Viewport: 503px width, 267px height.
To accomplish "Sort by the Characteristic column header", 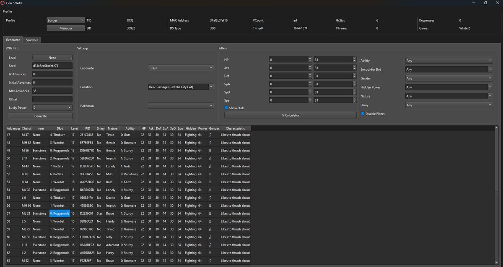I will click(x=235, y=128).
